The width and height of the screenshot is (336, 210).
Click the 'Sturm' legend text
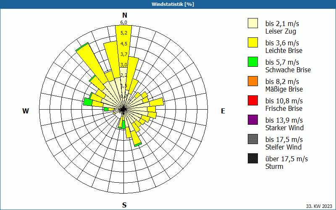coord(274,166)
